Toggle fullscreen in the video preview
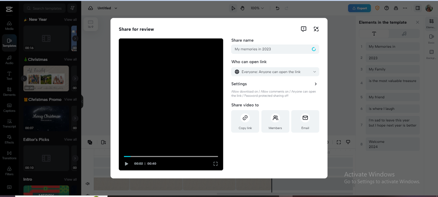 click(x=216, y=164)
